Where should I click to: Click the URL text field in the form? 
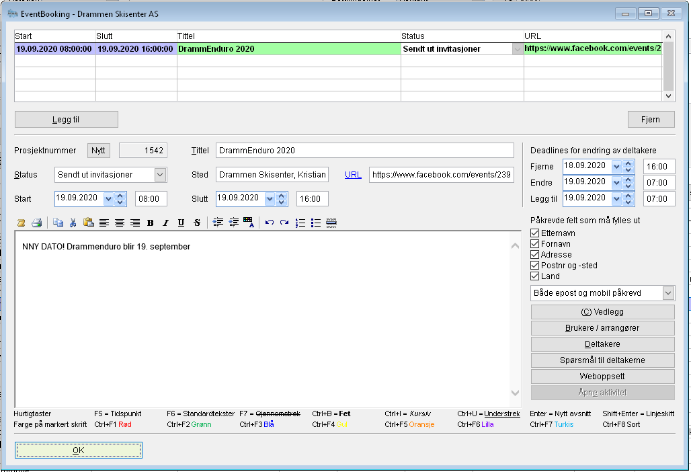pos(442,175)
